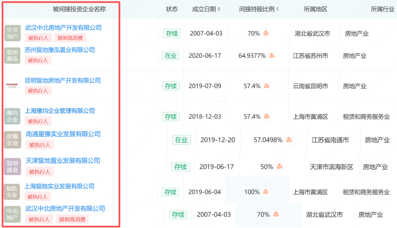Select the 100% shareholding value

[252, 192]
